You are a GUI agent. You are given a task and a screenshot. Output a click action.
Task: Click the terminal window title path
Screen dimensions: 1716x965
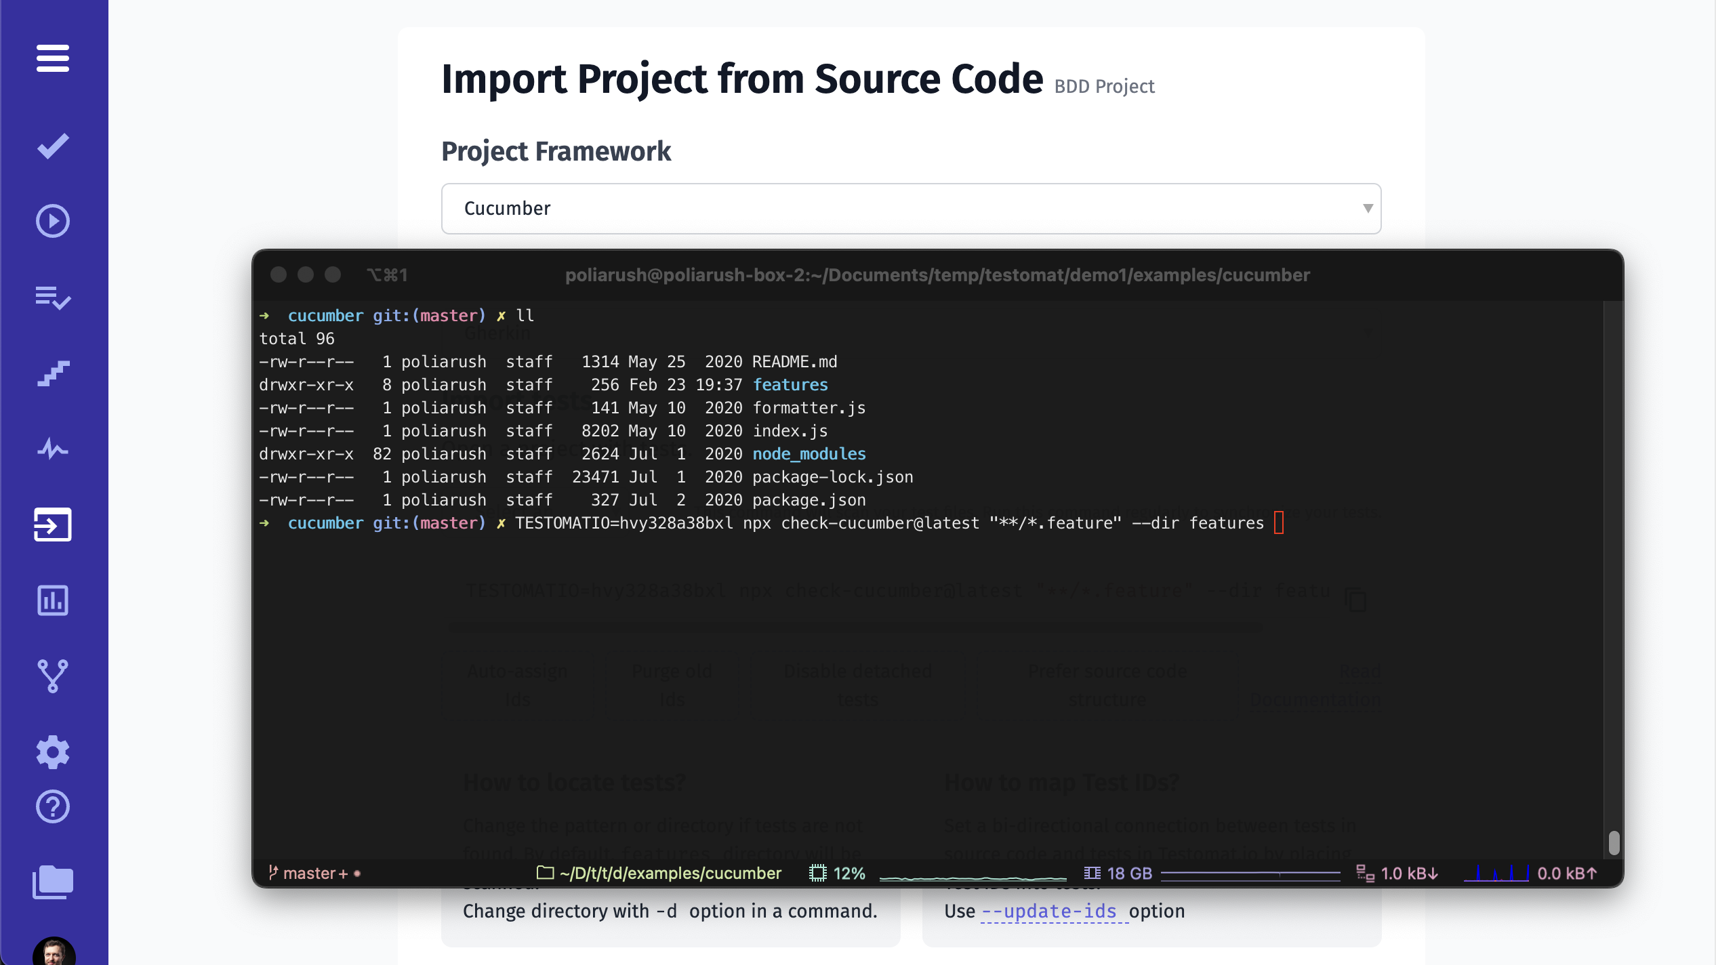click(x=937, y=275)
